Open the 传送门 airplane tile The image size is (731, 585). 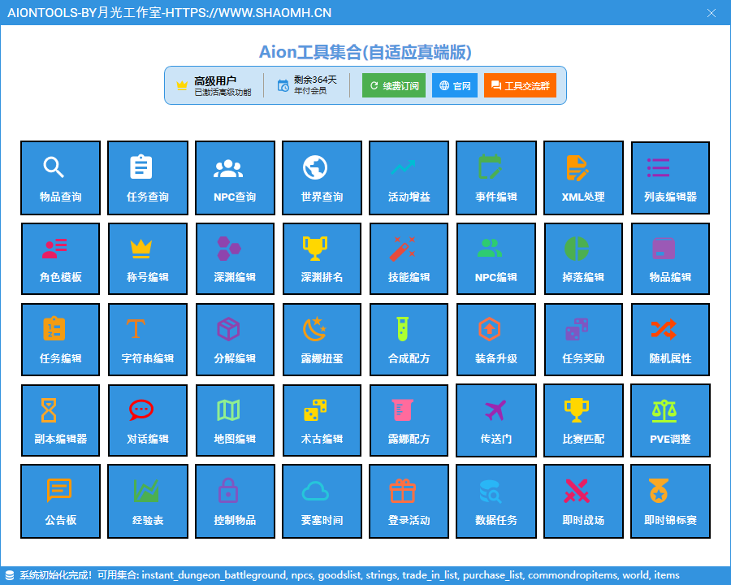point(496,420)
